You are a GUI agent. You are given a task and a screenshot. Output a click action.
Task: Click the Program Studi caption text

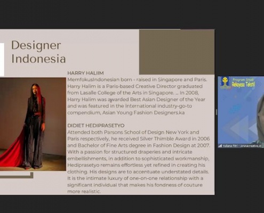243,79
